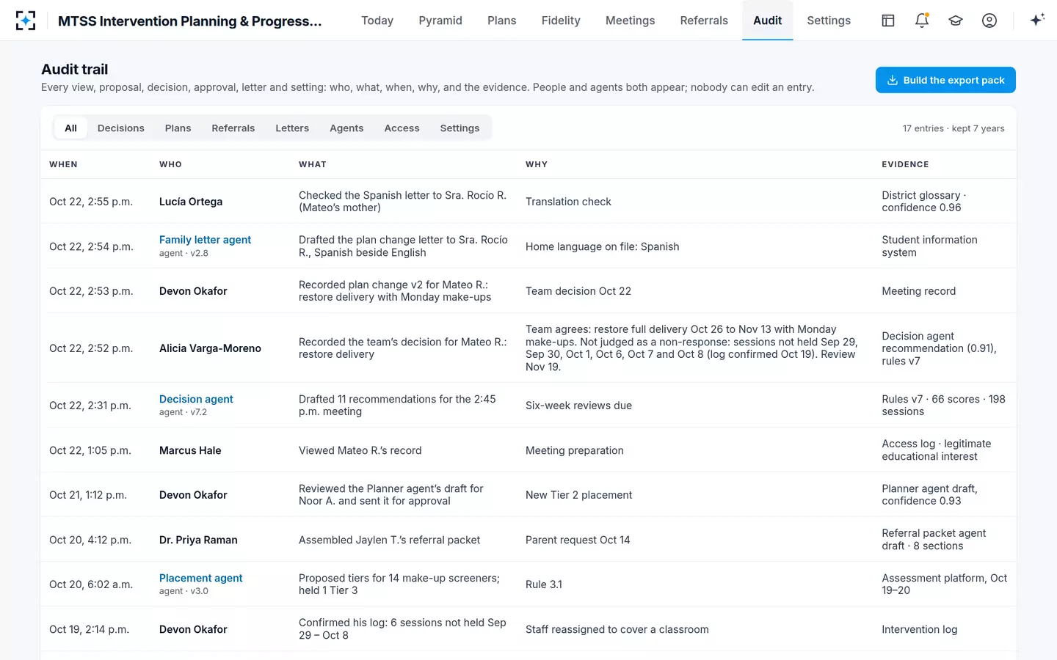1057x660 pixels.
Task: Open the layout panel icon
Action: 888,21
